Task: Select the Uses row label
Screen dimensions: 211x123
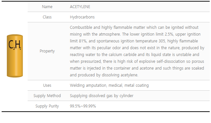Action: click(x=47, y=85)
